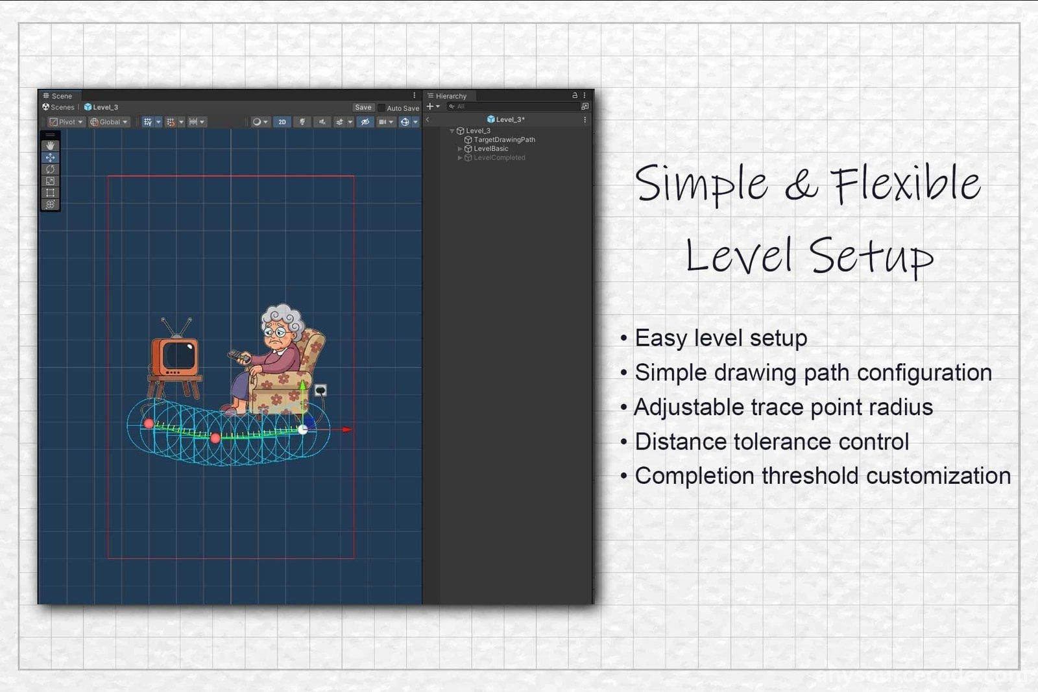Open the Pivot handle position dropdown
The height and width of the screenshot is (692, 1038).
pyautogui.click(x=66, y=122)
